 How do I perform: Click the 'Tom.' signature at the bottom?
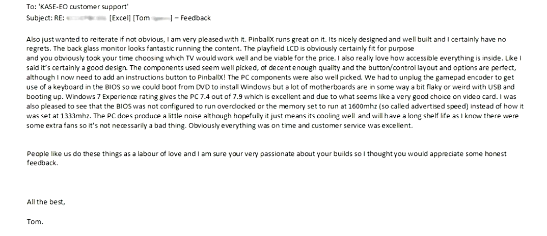[x=35, y=222]
